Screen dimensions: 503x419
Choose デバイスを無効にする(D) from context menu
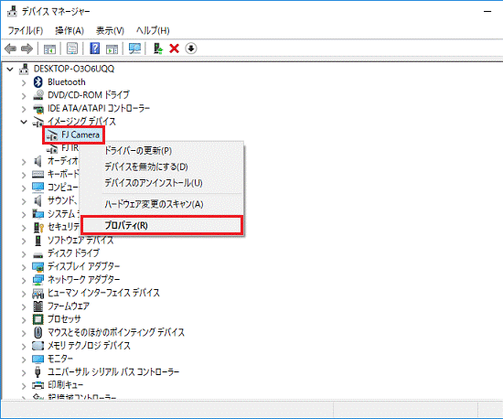(x=162, y=167)
